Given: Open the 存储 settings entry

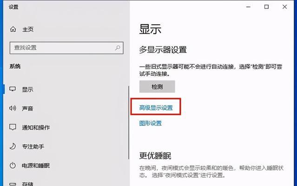Looking at the screenshot, I should (x=27, y=184).
